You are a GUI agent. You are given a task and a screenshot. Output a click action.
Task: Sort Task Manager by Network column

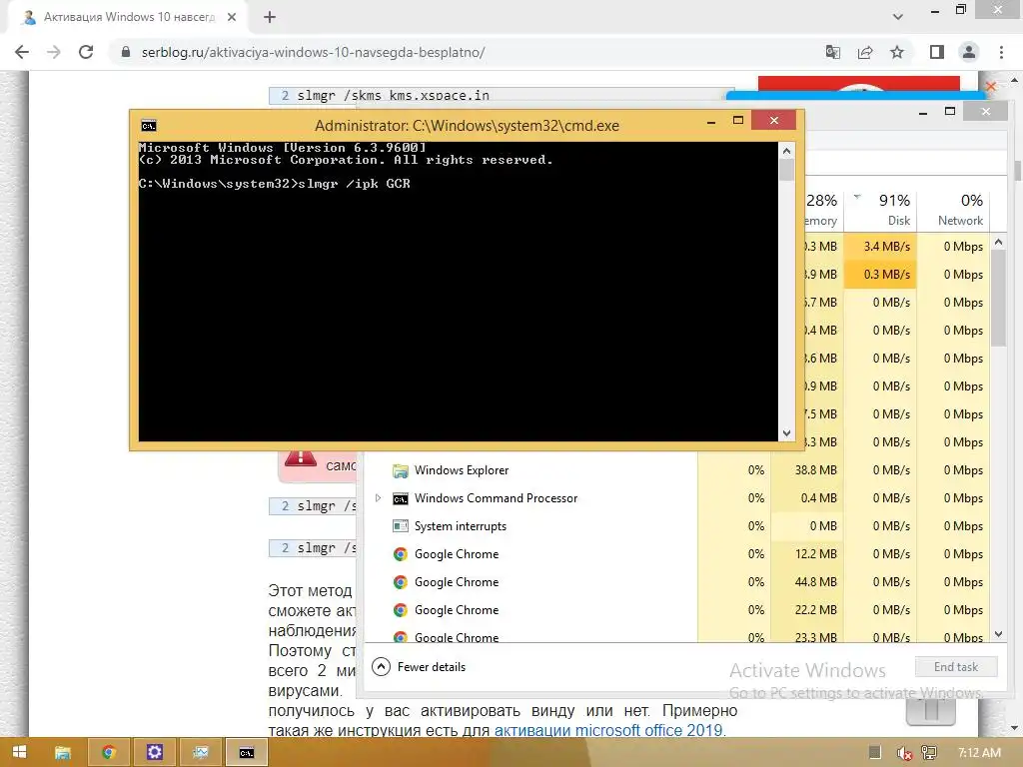[x=953, y=209]
